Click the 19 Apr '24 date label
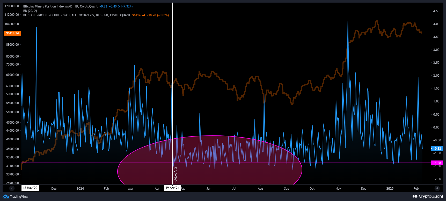The width and height of the screenshot is (446, 201). tap(173, 188)
